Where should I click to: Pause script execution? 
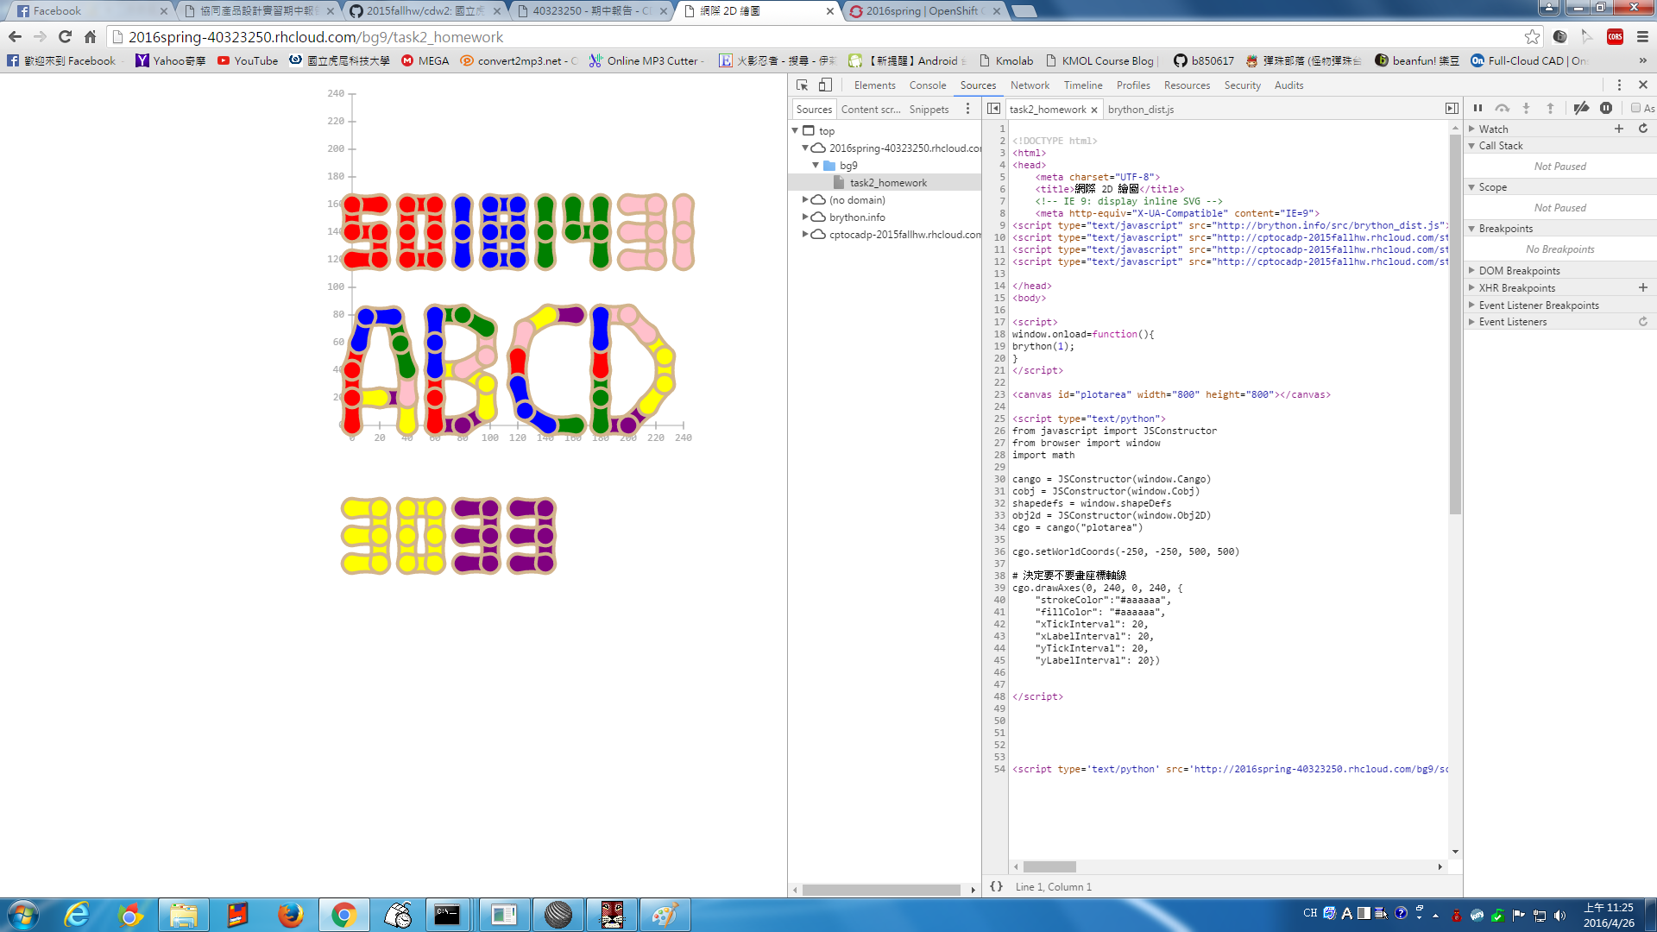[1477, 109]
